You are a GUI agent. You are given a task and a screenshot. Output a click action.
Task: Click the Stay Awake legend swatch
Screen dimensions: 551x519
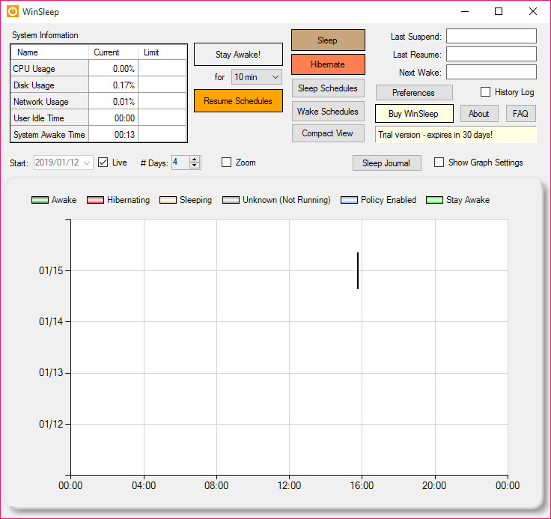tap(434, 200)
